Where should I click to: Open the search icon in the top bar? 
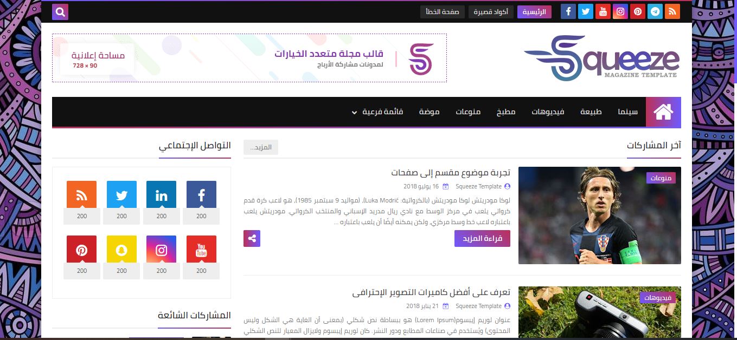point(60,11)
